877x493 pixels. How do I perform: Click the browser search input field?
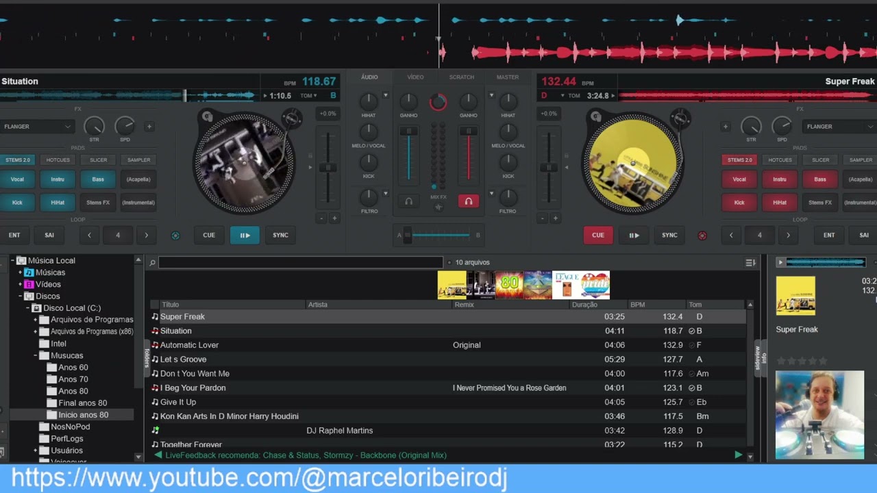click(x=301, y=262)
